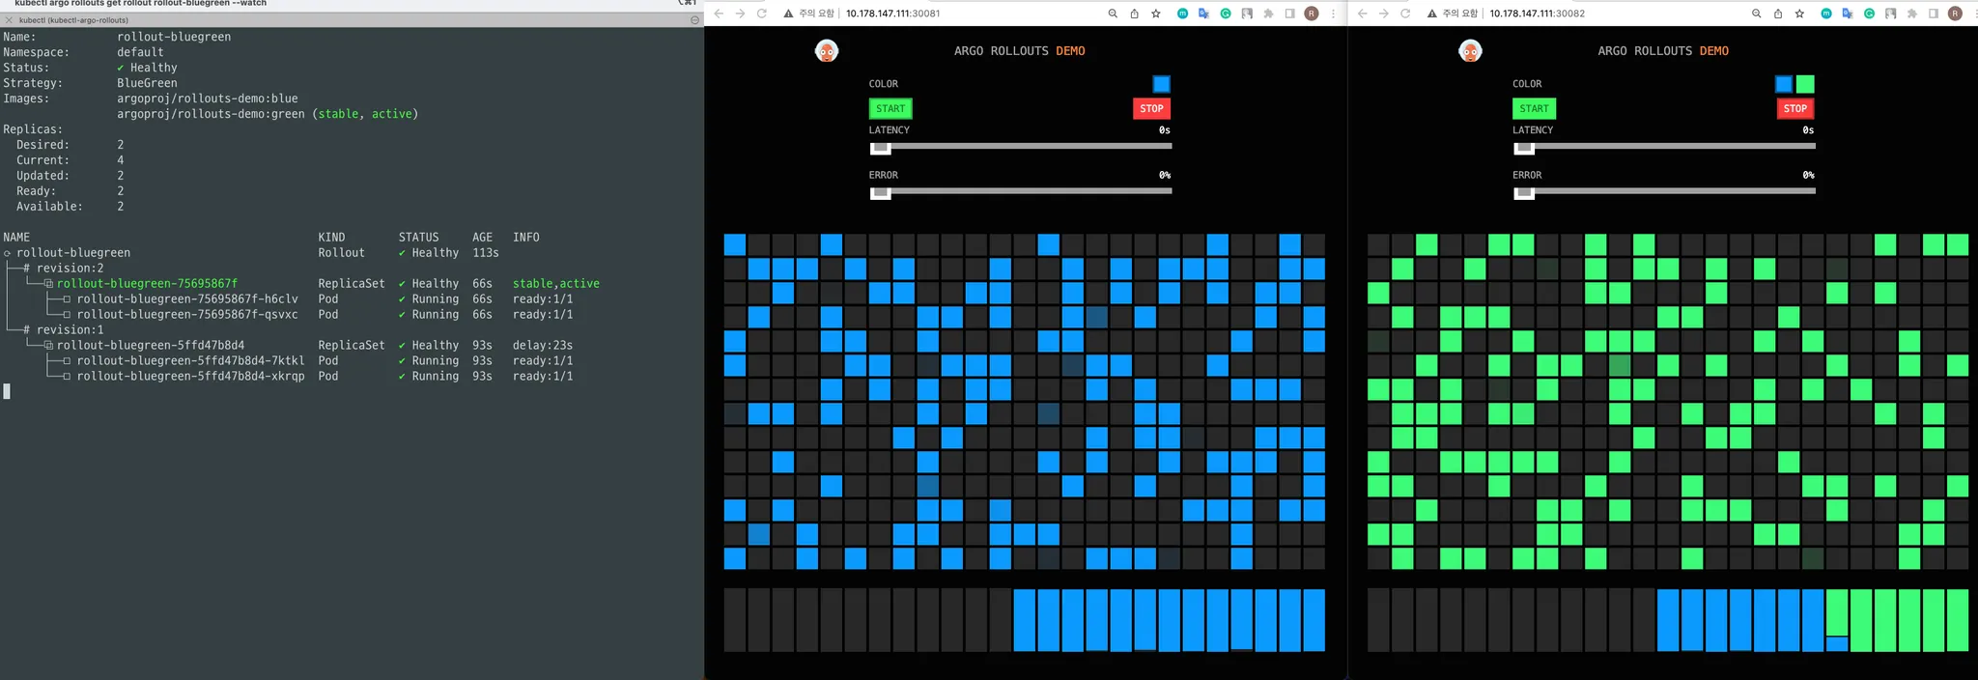Screen dimensions: 1978x680
Task: Click pod rollout-bluegreen-5ffd47b8d4-7ktkl
Action: point(190,361)
